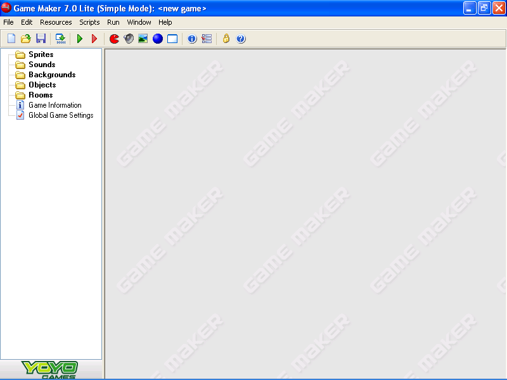Create an executable using the export icon
Image resolution: width=507 pixels, height=380 pixels.
(x=60, y=39)
